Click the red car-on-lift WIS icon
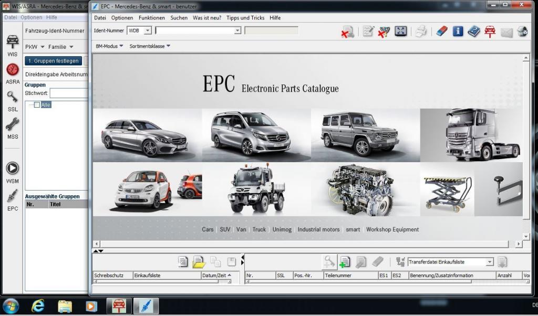The width and height of the screenshot is (538, 316). (490, 31)
